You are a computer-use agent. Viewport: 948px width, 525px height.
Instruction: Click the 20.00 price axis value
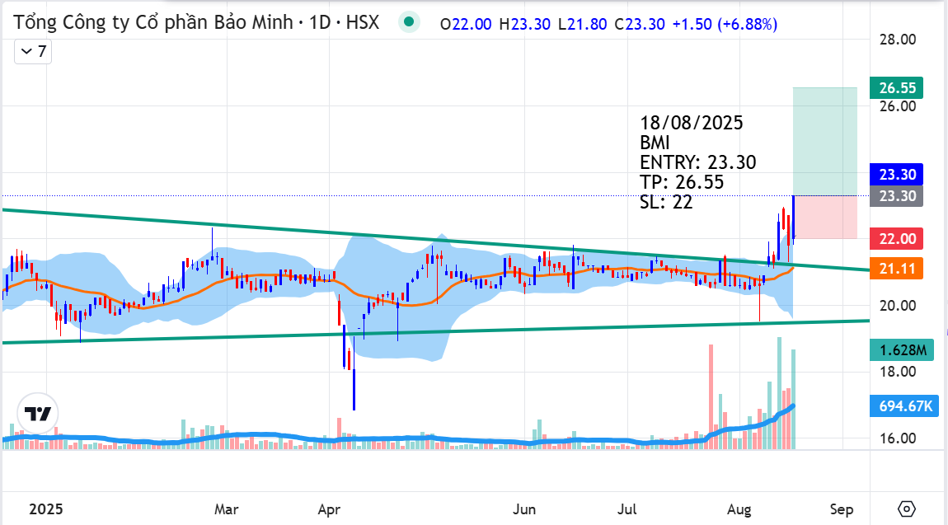point(897,306)
